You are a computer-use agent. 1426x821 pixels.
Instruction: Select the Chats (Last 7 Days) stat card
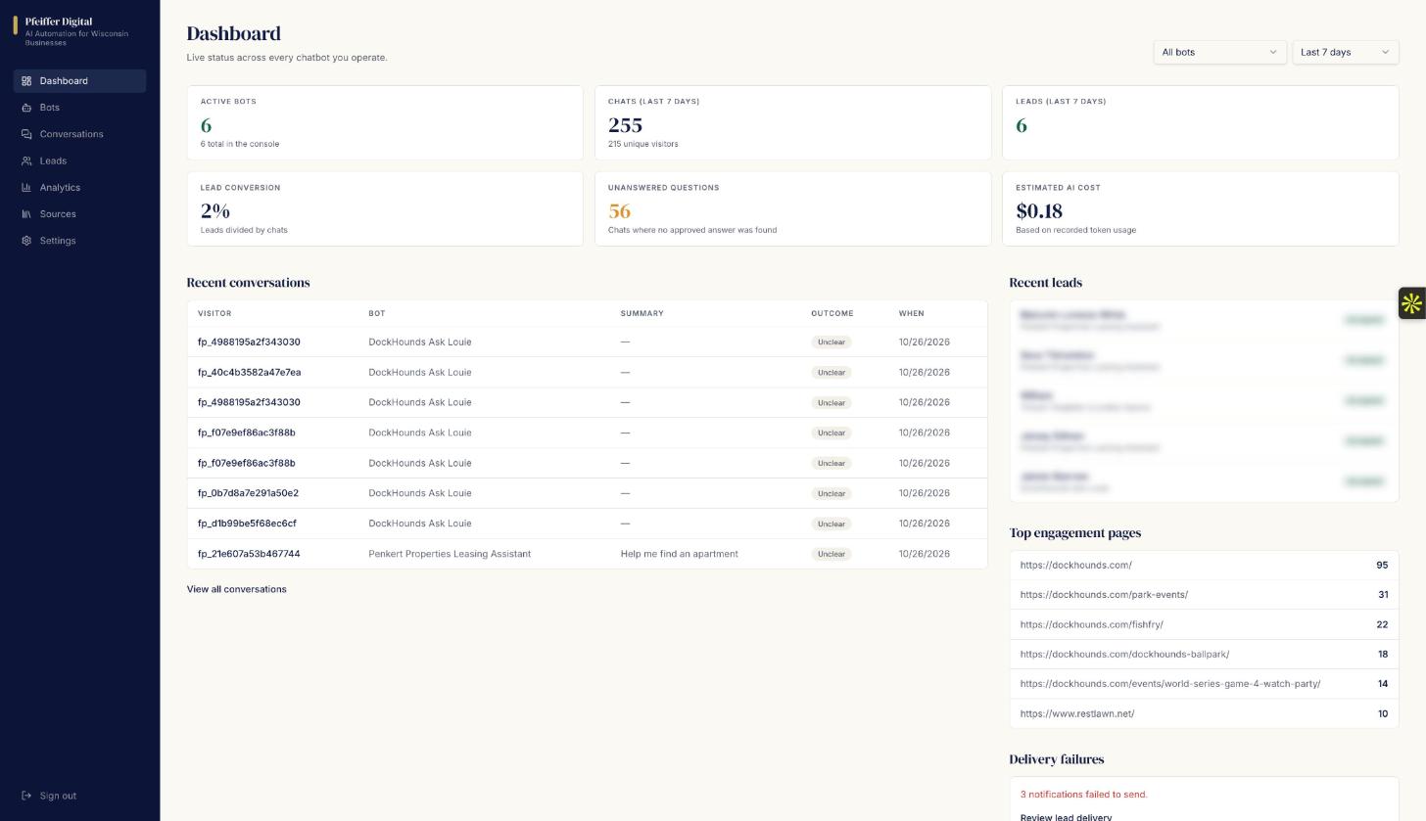click(793, 123)
